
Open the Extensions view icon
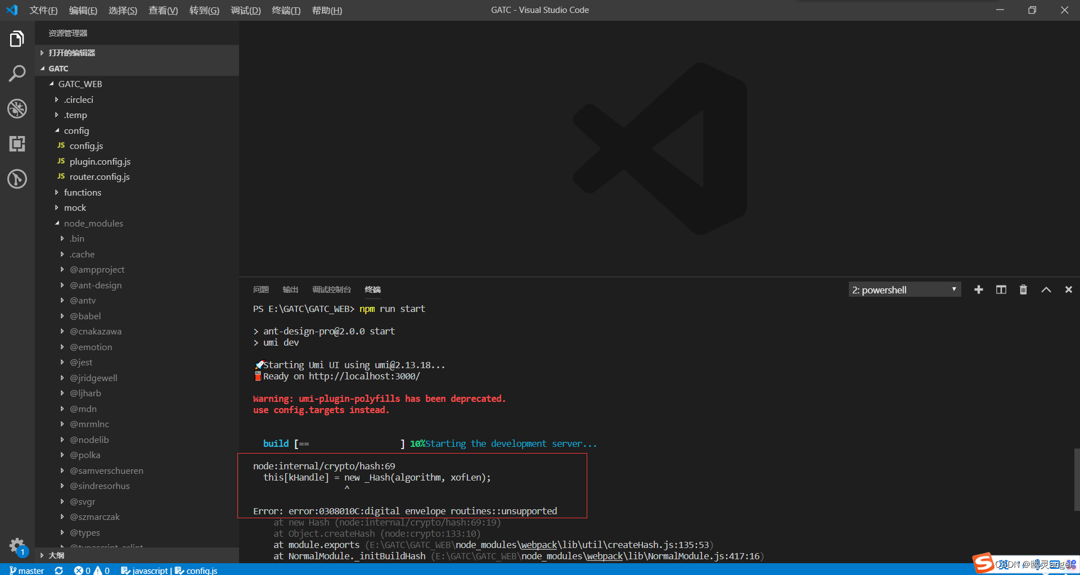click(x=17, y=144)
